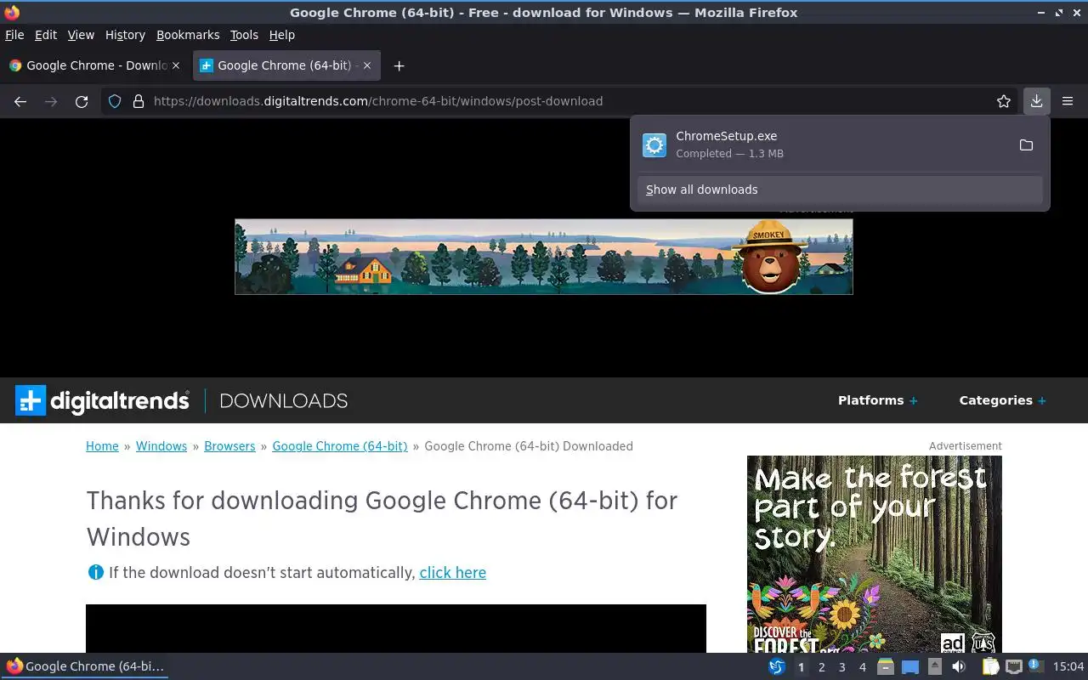Open the File menu
The height and width of the screenshot is (680, 1088).
point(14,35)
